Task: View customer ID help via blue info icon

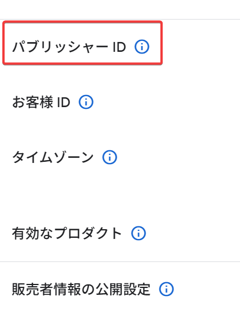Action: point(86,102)
